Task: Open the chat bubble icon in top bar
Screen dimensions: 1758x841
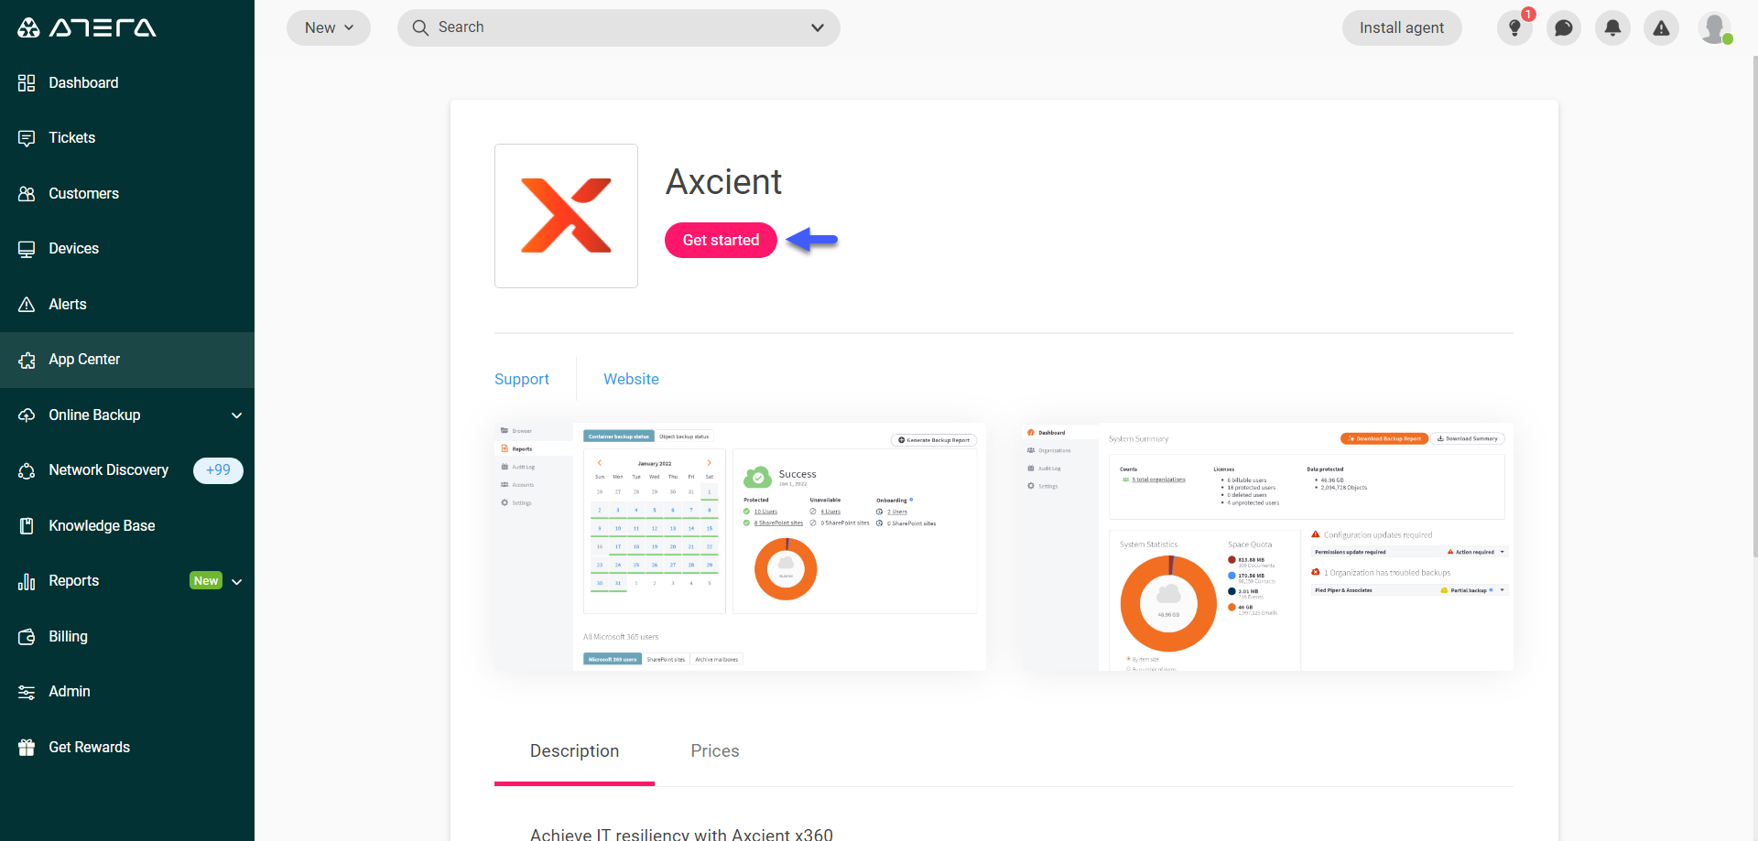Action: (x=1563, y=27)
